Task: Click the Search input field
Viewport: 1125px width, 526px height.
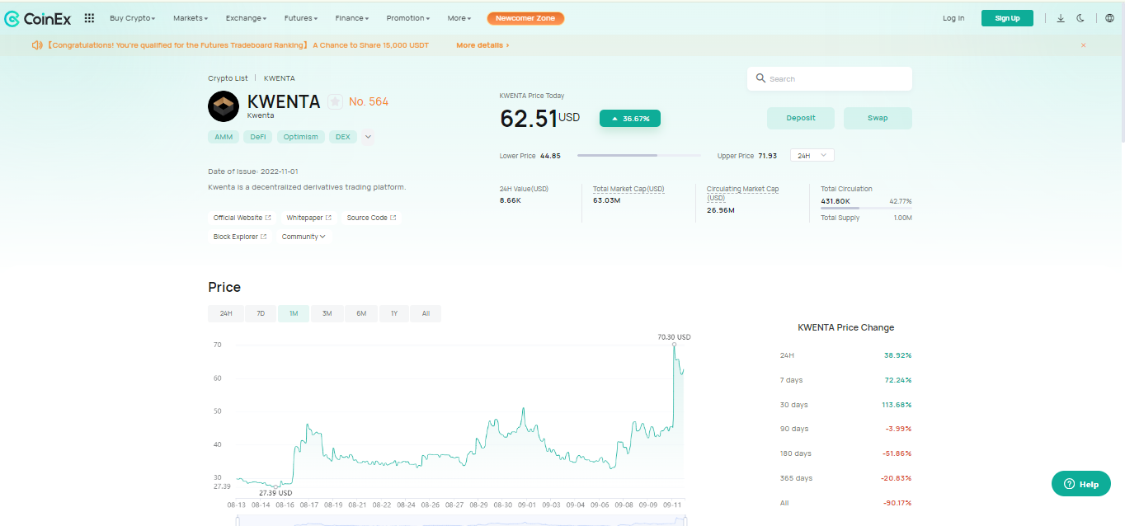Action: (837, 79)
